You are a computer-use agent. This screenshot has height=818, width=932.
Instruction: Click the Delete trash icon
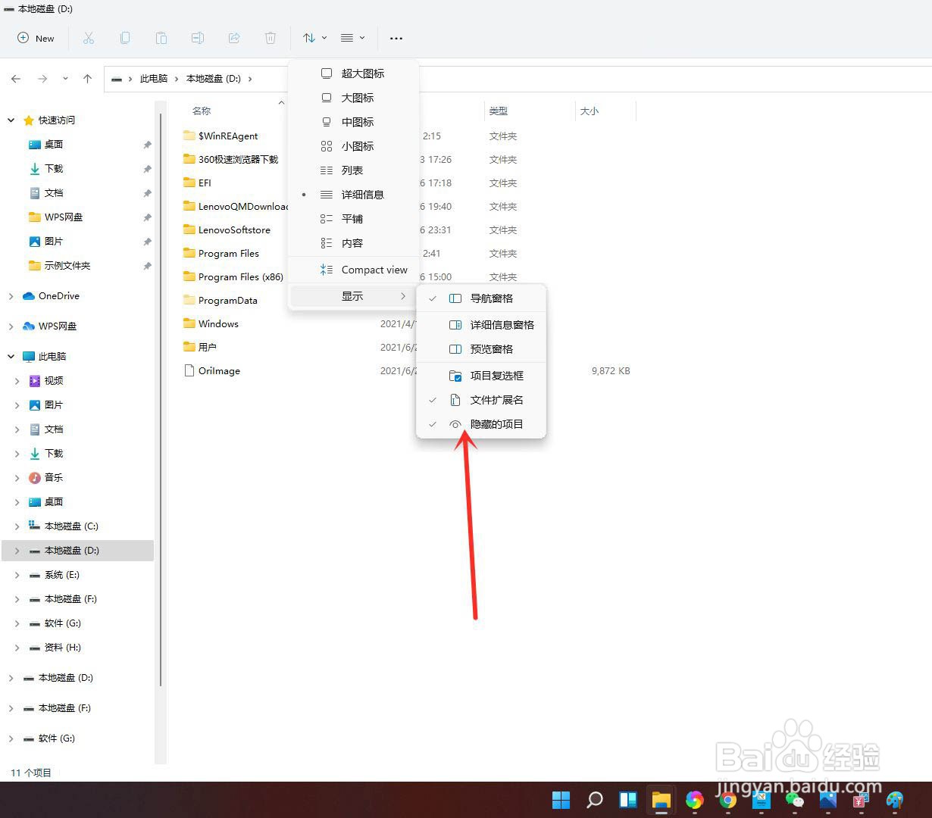[x=271, y=38]
